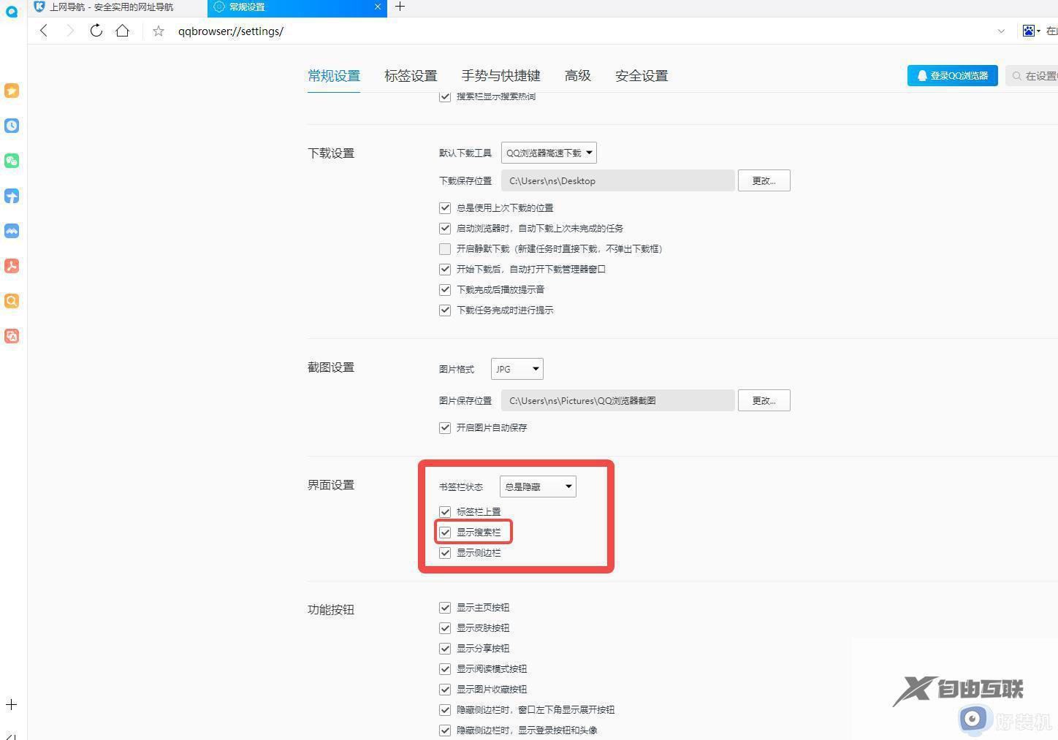The height and width of the screenshot is (740, 1058).
Task: Open the blue wave sidebar icon
Action: [x=12, y=231]
